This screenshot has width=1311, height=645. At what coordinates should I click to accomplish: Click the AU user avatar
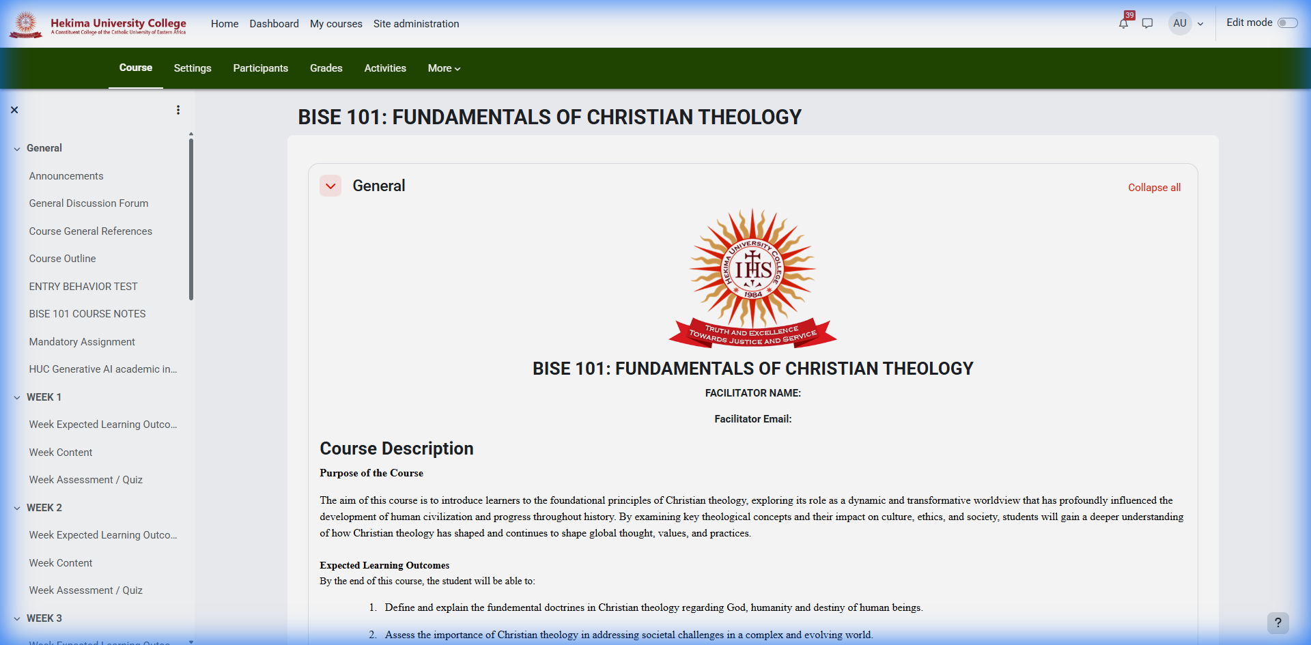[x=1180, y=23]
